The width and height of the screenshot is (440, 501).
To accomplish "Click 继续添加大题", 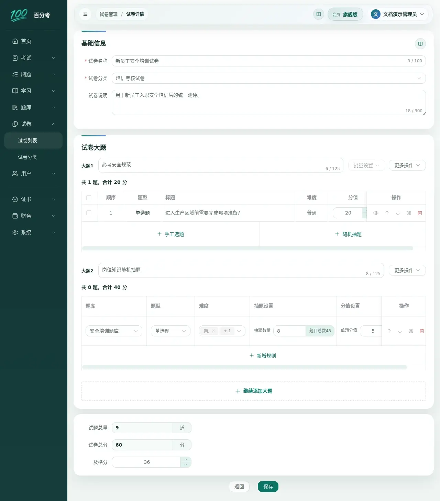I will [x=254, y=391].
